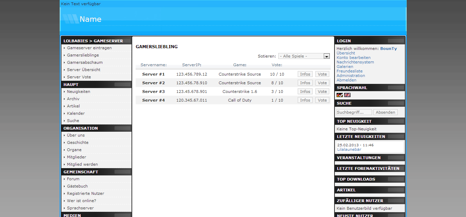Open the Lilalaunebär news link
This screenshot has width=466, height=217.
[349, 149]
